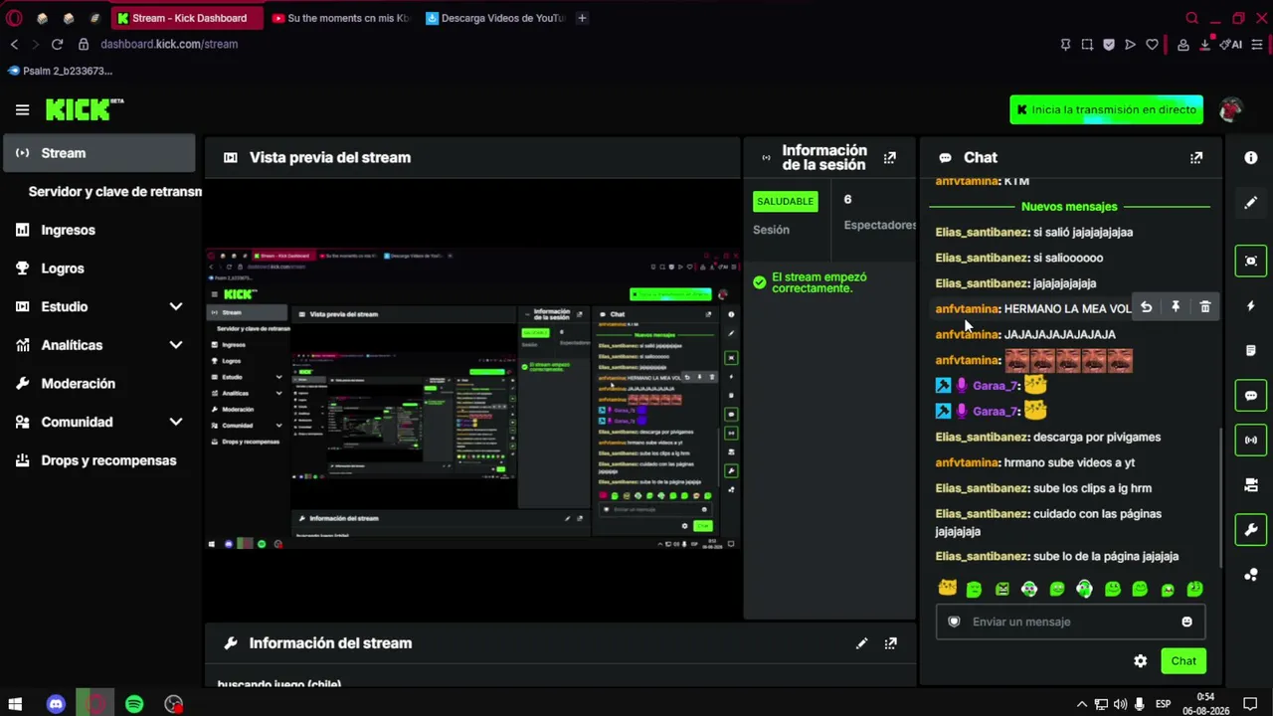
Task: Pop out the Información del stream panel
Action: 891,643
